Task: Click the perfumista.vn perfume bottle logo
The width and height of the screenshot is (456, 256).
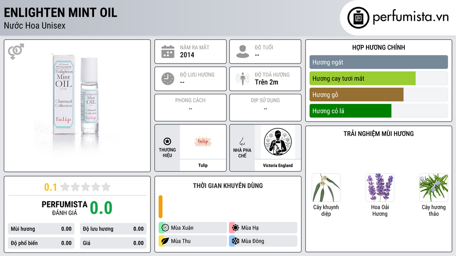Action: coord(358,18)
